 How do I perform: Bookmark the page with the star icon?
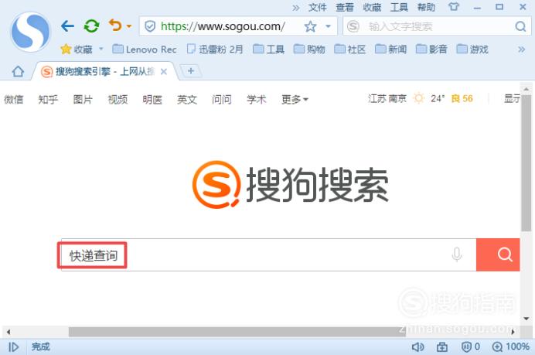(x=310, y=26)
